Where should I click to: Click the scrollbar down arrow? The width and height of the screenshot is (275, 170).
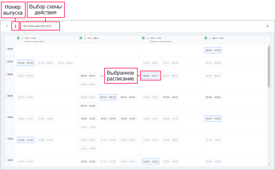pos(269,165)
